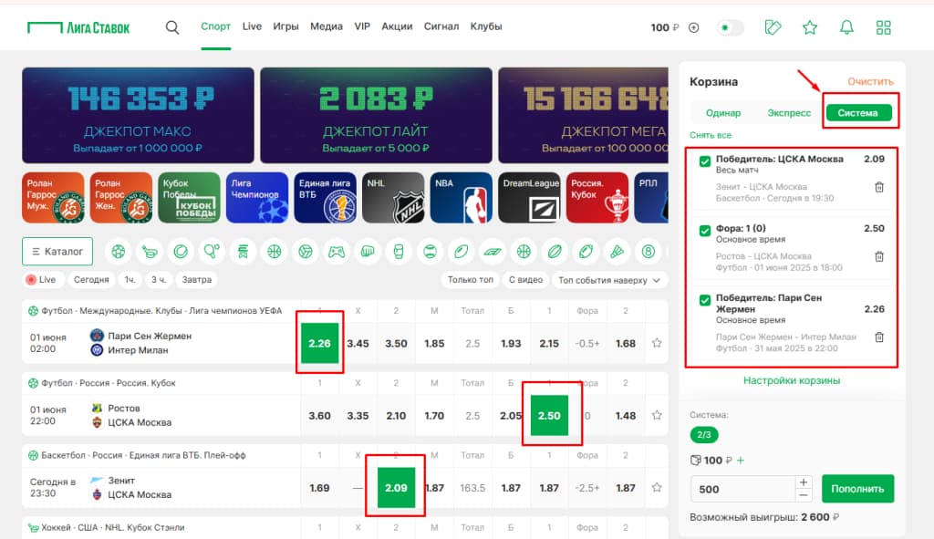Select the football sport filter icon
Viewport: 934px width, 539px height.
tap(119, 252)
